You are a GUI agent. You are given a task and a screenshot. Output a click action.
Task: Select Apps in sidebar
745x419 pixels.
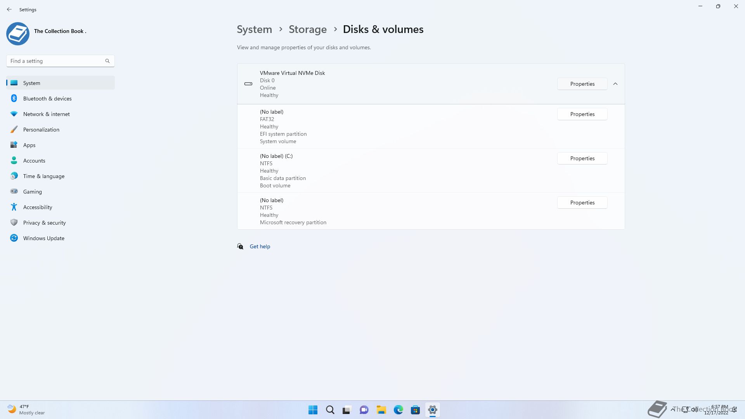(61, 145)
